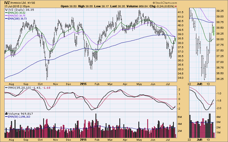
Task: Click the 6M volume axis label
Action: tap(180, 117)
